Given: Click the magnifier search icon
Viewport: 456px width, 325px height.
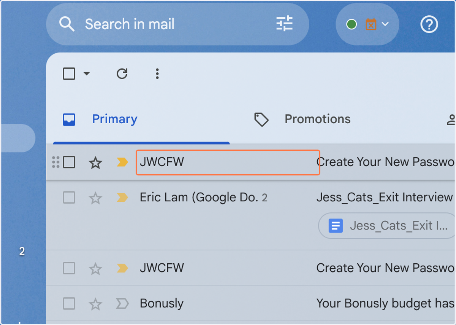Looking at the screenshot, I should tap(67, 24).
